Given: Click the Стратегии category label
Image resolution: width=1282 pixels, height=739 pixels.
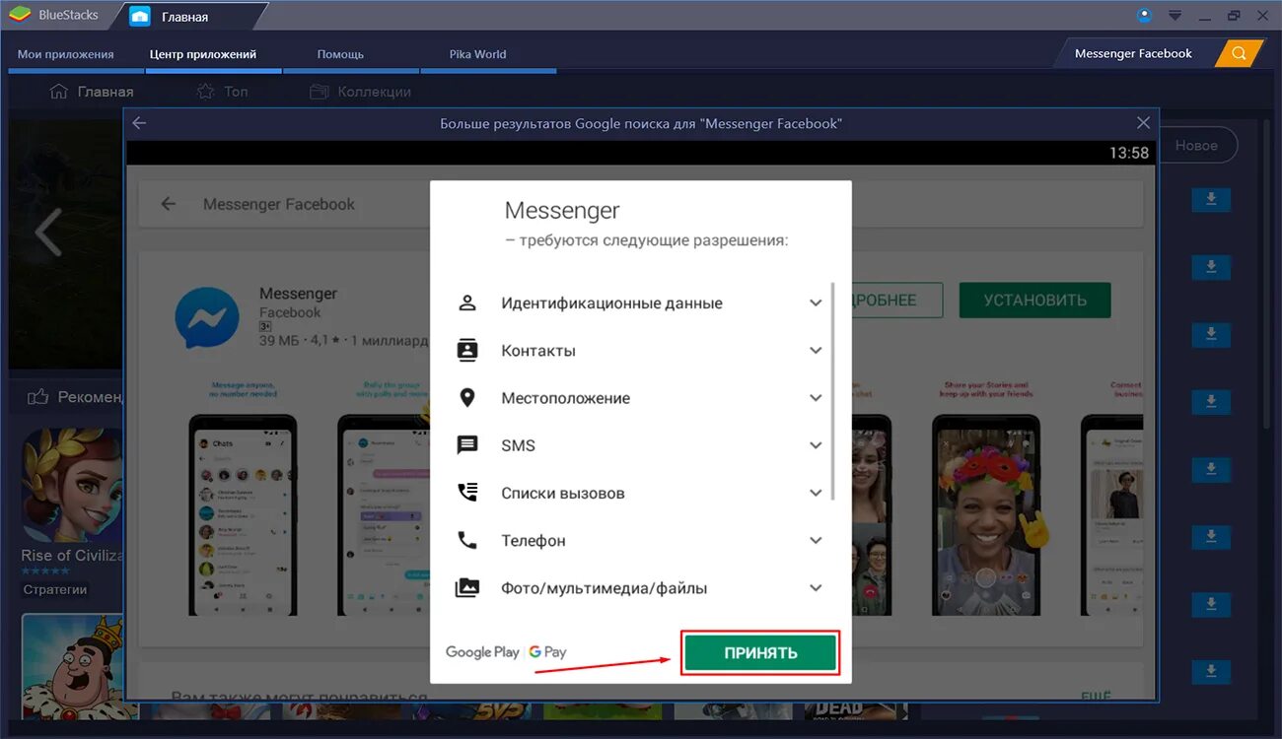Looking at the screenshot, I should (55, 589).
